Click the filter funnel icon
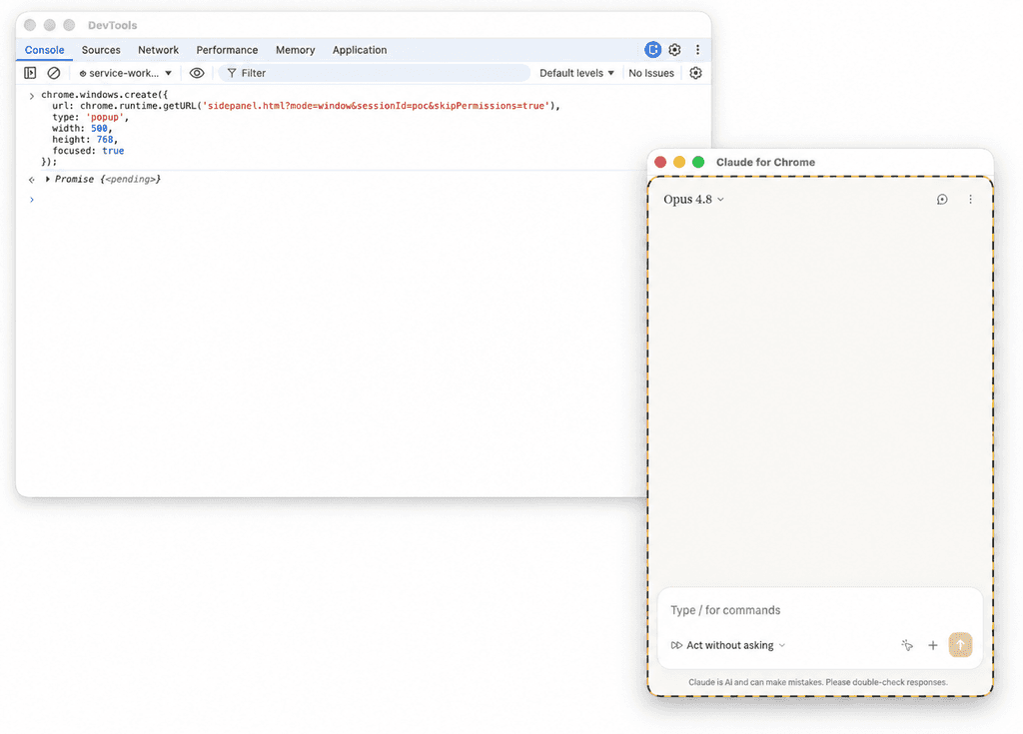The height and width of the screenshot is (734, 1023). click(232, 73)
